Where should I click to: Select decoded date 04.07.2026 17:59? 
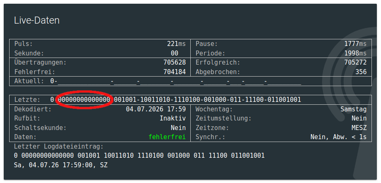click(156, 109)
